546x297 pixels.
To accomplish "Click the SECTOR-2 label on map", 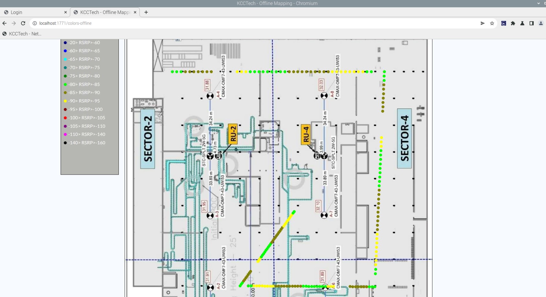I will [148, 139].
